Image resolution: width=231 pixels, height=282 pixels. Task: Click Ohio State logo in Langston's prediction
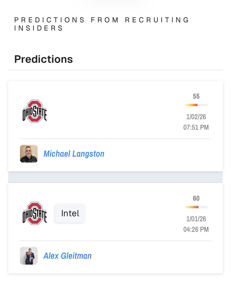coord(35,111)
